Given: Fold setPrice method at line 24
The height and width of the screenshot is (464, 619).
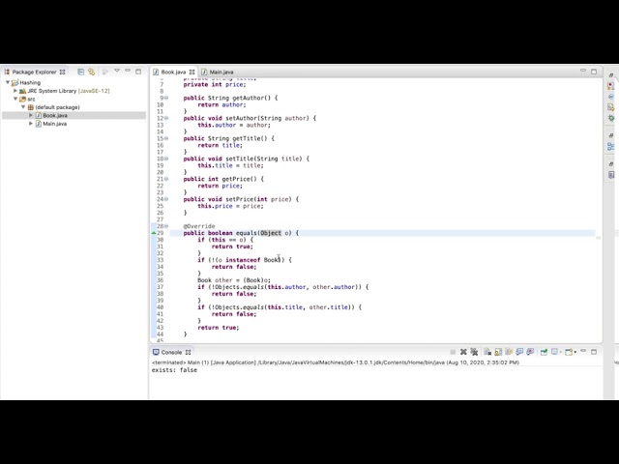Looking at the screenshot, I should (x=166, y=199).
